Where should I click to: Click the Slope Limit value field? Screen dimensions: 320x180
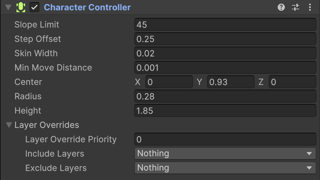pos(225,24)
